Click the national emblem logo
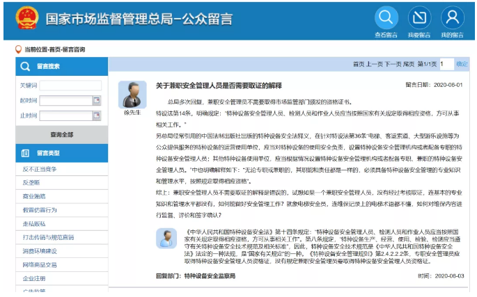 click(27, 18)
